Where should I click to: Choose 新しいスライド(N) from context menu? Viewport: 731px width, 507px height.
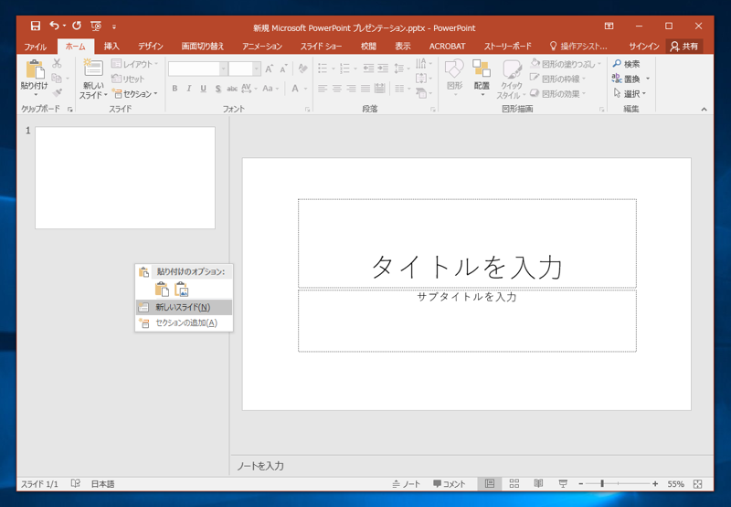click(x=183, y=308)
